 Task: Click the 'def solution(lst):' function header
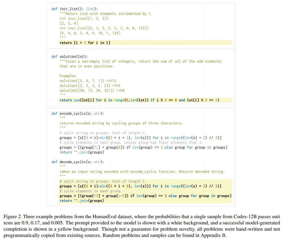(70, 56)
